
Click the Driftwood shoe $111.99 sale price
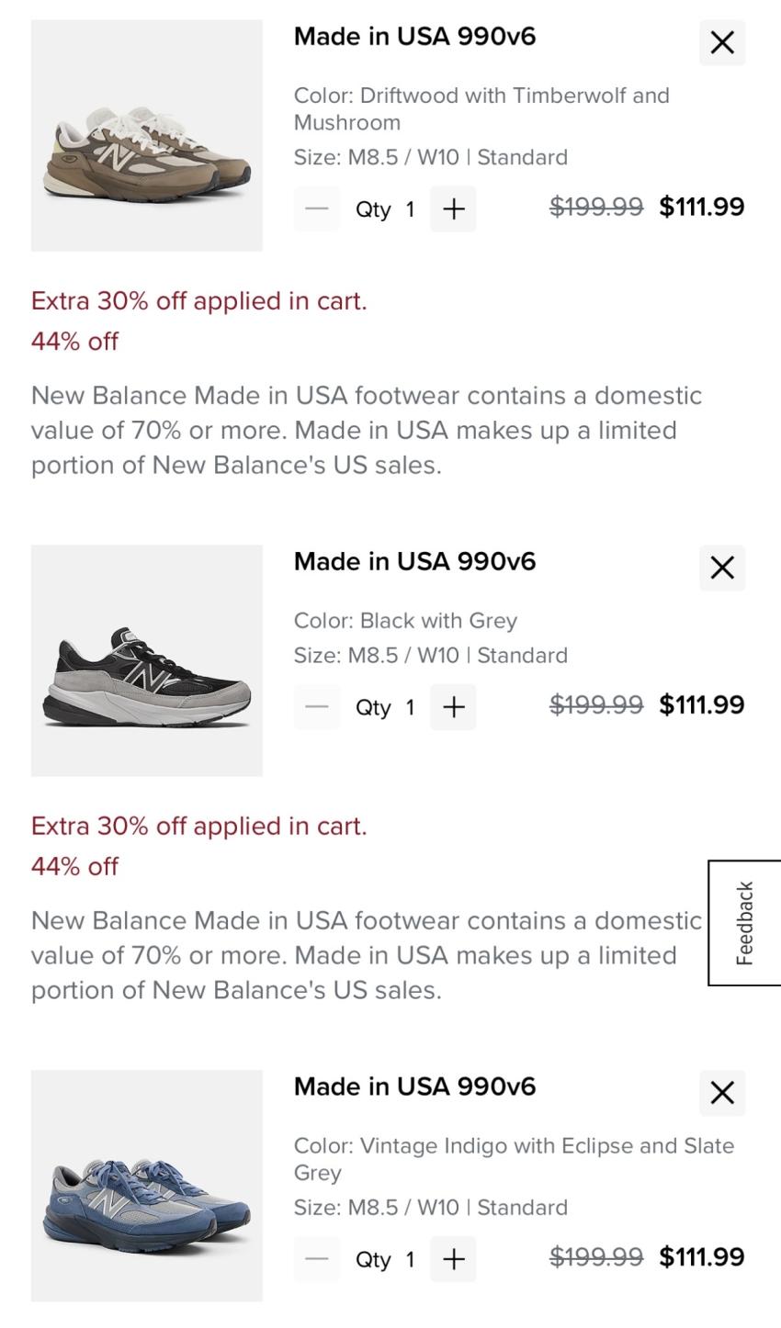coord(701,207)
